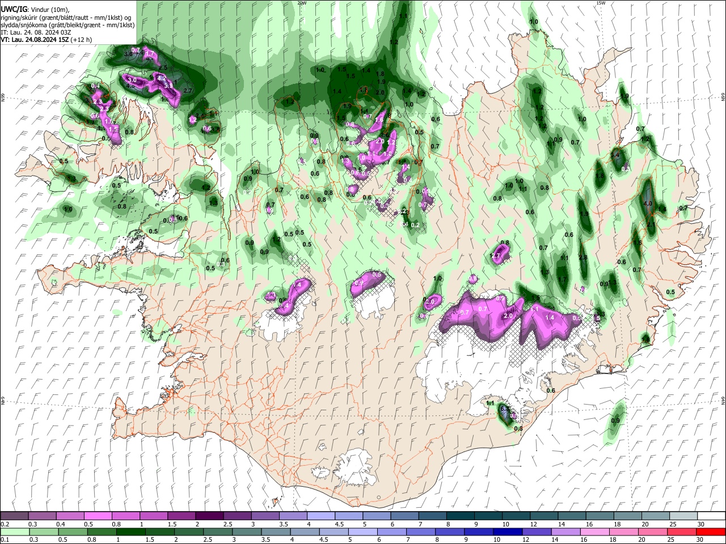Click the snow legend swatch labeled 9
The height and width of the screenshot is (544, 726).
coord(487,516)
